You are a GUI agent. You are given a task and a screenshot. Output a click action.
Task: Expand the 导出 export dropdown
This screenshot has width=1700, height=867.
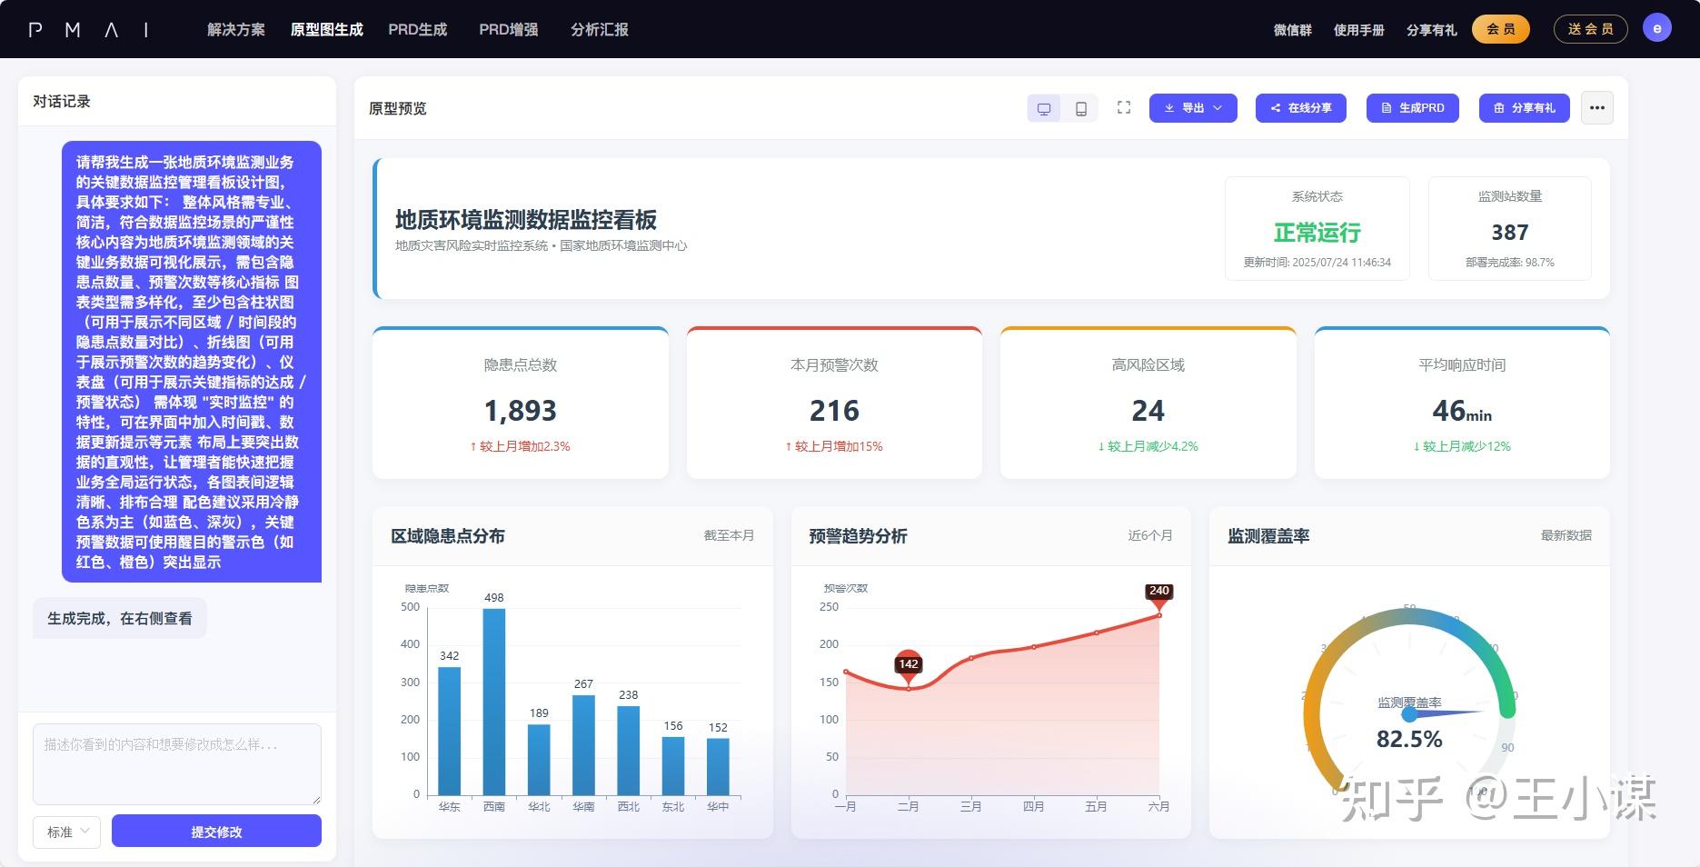tap(1218, 108)
